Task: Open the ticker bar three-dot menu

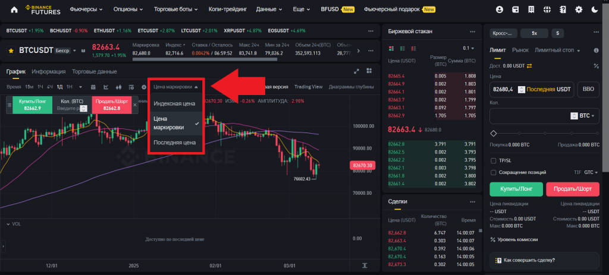Action: 371,31
